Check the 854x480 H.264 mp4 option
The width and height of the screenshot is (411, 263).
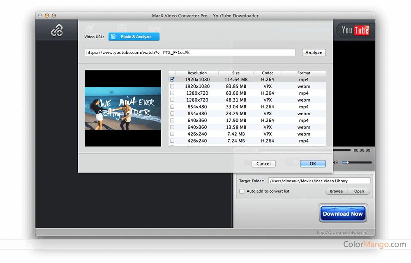(x=172, y=107)
